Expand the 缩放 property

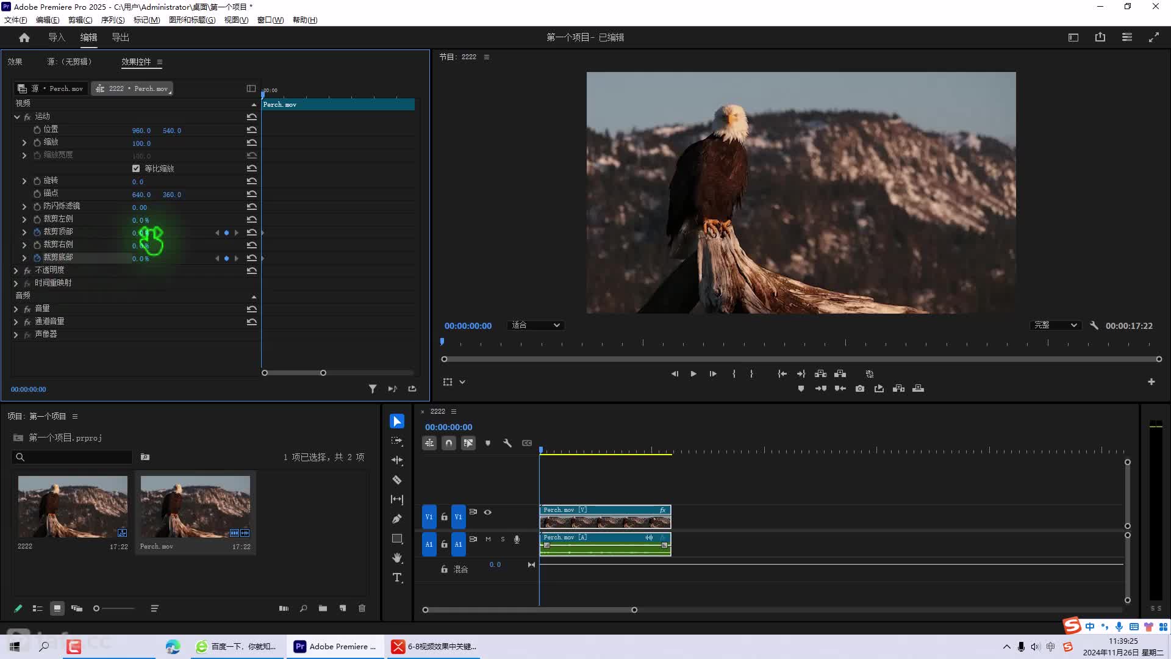(24, 142)
